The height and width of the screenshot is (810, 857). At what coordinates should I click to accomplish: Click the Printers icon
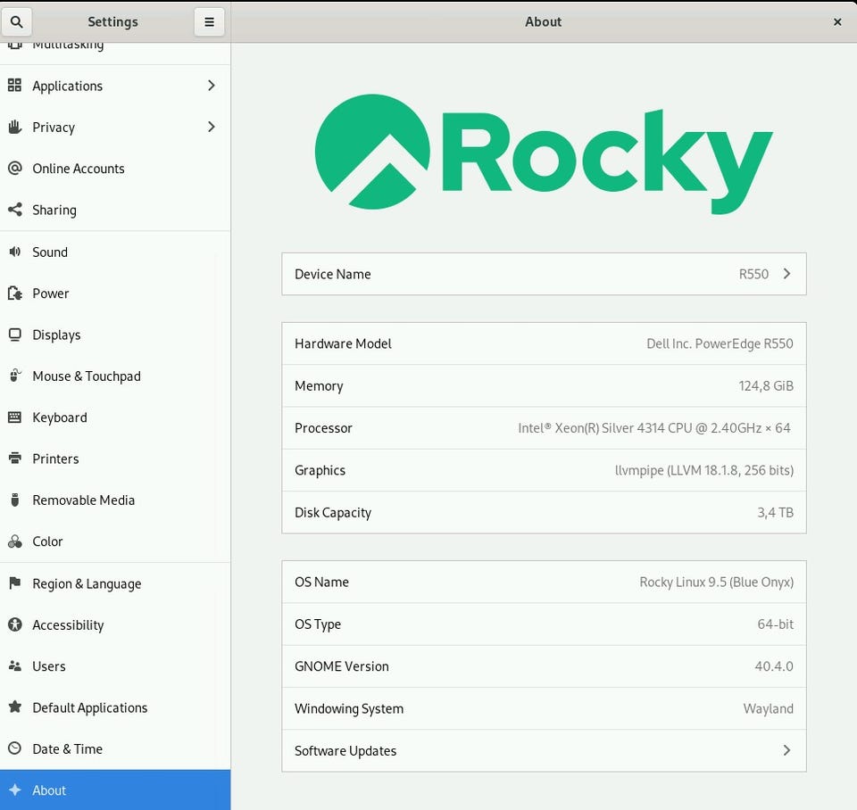coord(15,459)
